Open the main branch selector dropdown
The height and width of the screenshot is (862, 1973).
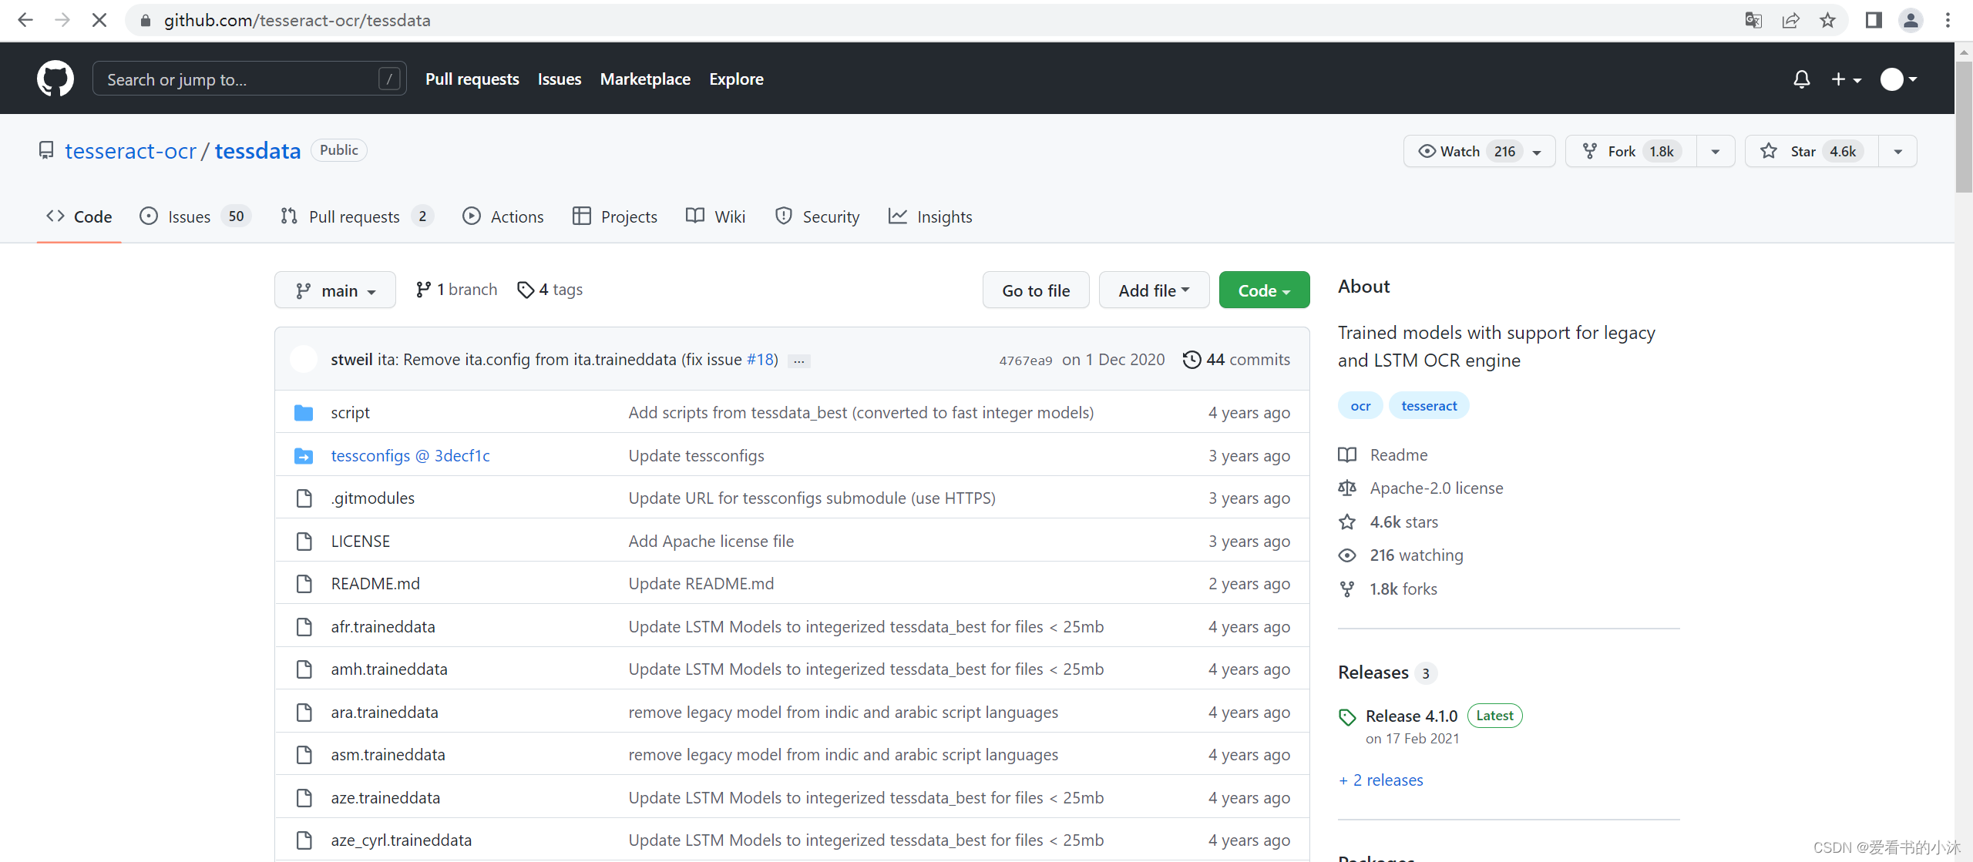click(335, 290)
